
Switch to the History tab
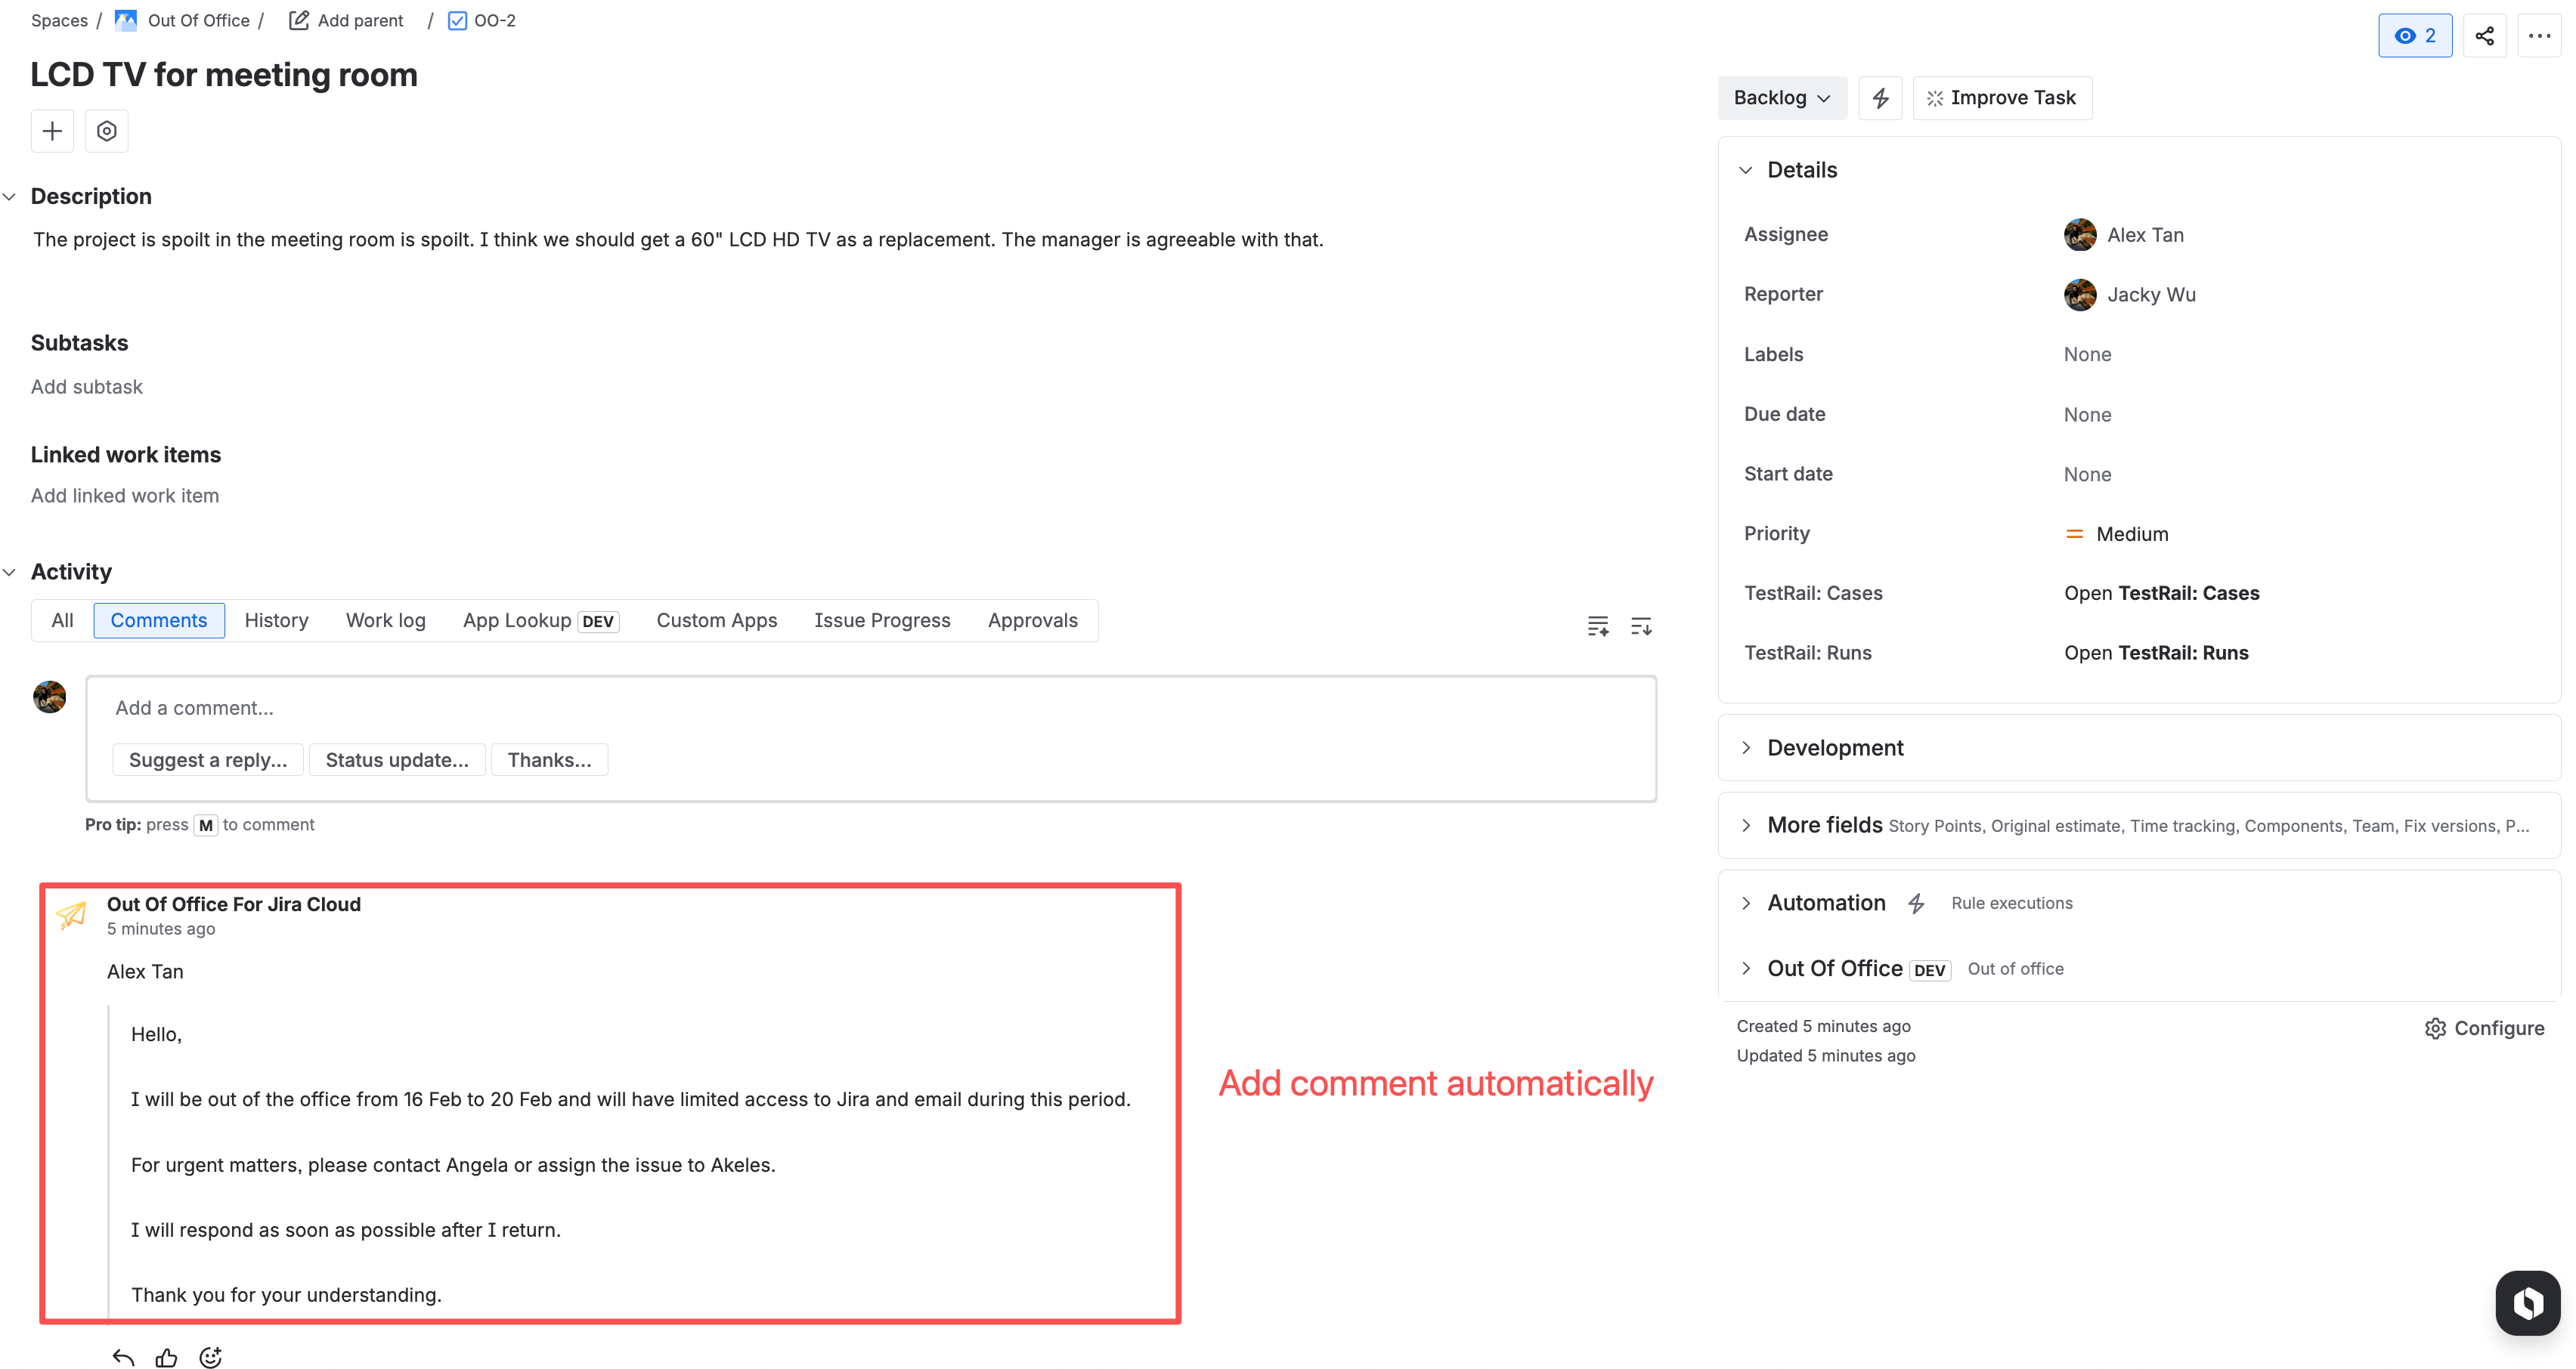276,620
